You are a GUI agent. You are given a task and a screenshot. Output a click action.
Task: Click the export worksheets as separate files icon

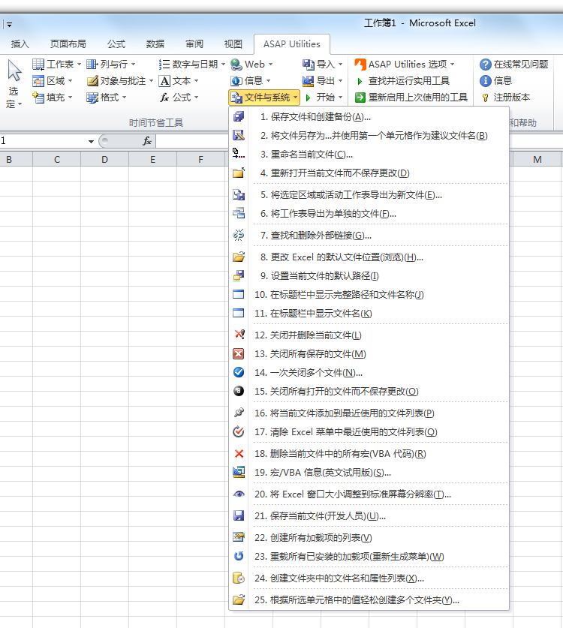pyautogui.click(x=239, y=213)
